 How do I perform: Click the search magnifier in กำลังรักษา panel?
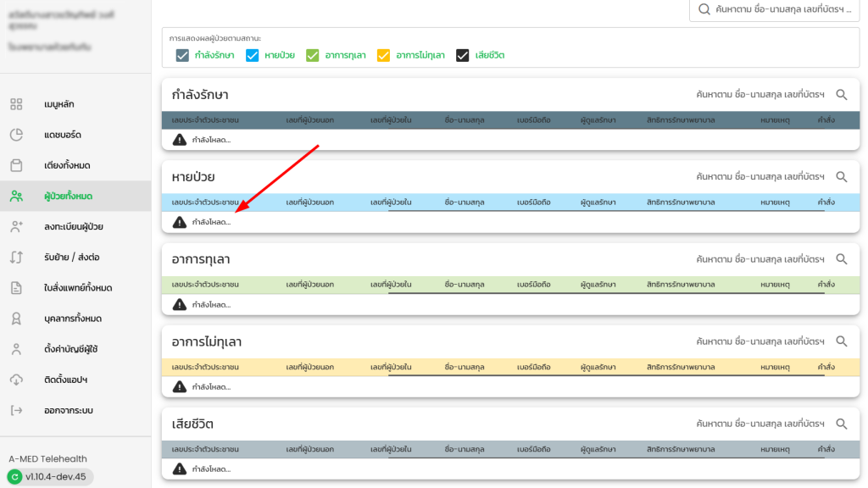[842, 95]
